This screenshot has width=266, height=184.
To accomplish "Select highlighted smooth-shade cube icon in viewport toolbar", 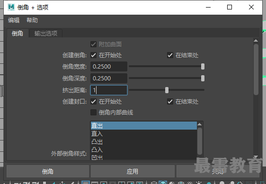I will click(163, 183).
